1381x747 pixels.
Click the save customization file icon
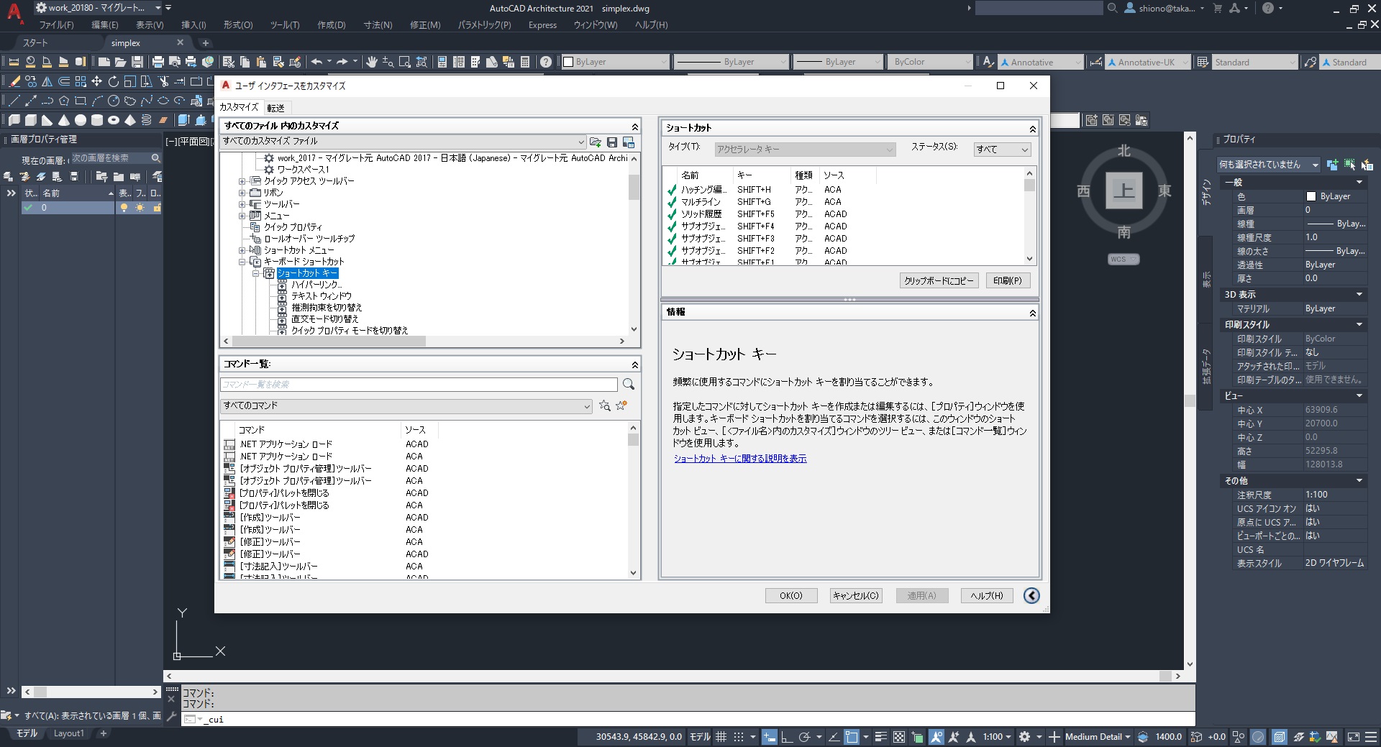click(x=612, y=142)
